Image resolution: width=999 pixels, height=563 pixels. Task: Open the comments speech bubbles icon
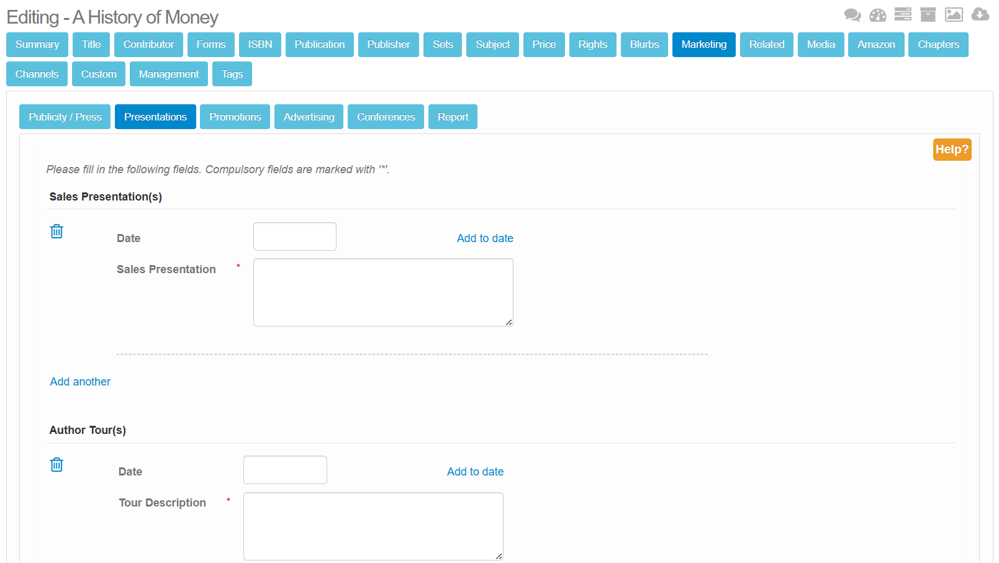coord(852,15)
